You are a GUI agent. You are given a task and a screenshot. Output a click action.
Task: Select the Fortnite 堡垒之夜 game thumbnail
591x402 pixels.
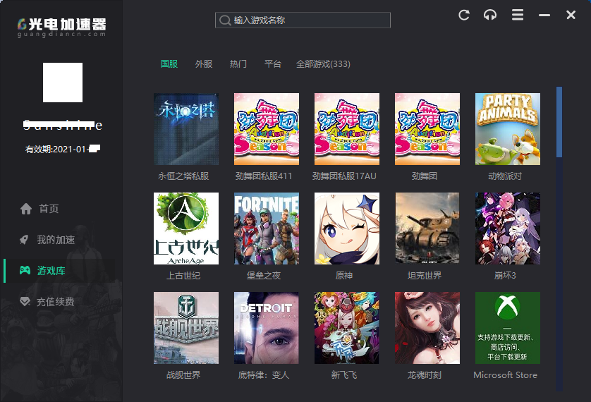tap(267, 229)
